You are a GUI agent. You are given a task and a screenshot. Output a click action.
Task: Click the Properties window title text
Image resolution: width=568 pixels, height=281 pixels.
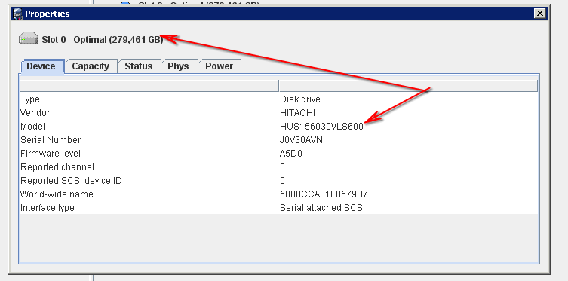[x=48, y=14]
